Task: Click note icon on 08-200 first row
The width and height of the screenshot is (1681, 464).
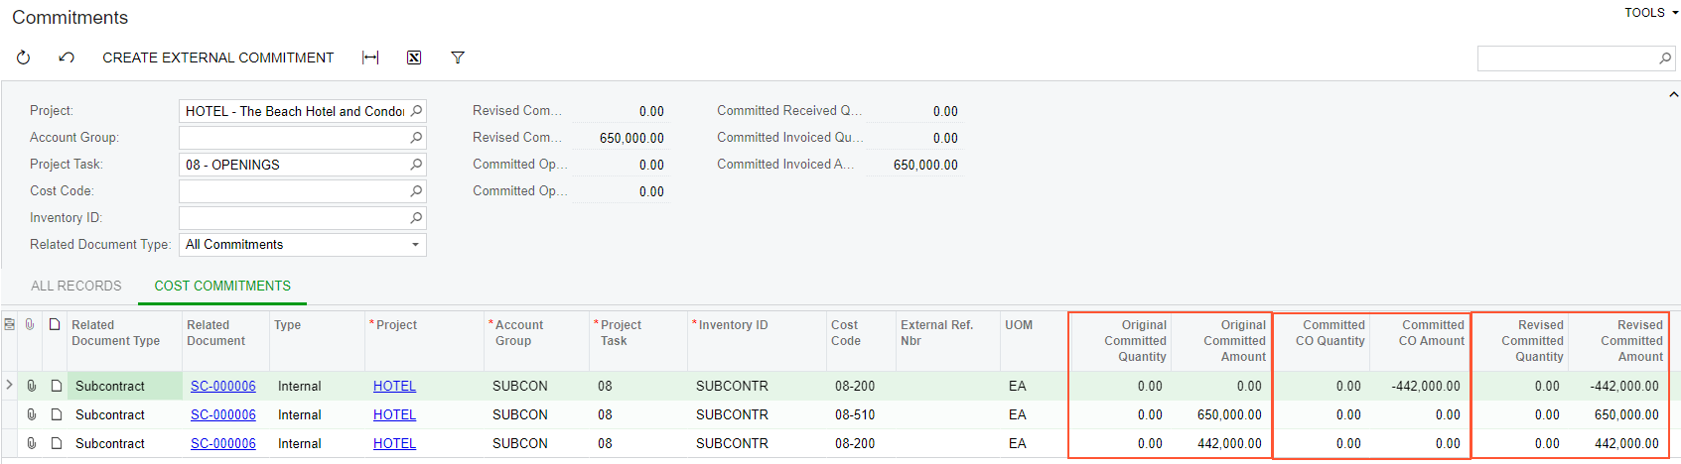Action: tap(57, 386)
